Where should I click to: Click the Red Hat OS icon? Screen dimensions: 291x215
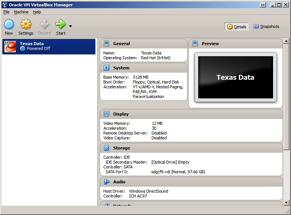(10, 47)
